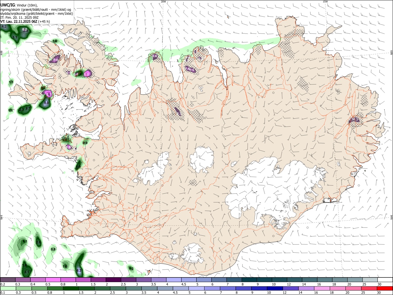Click the 6.3 rainfall value on the map
This screenshot has height=295, width=393.
click(79, 271)
